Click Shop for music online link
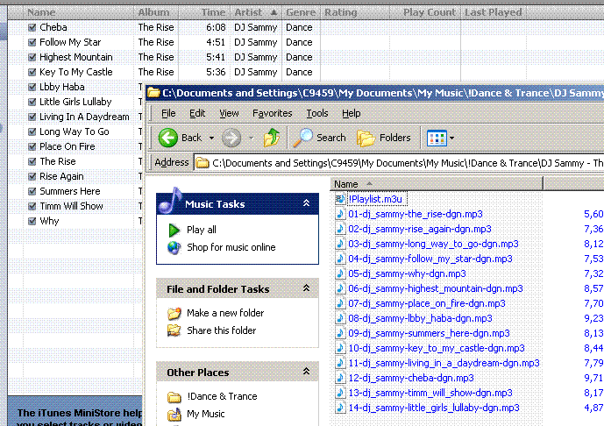 (x=231, y=247)
